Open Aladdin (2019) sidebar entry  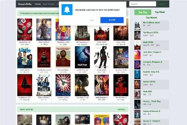[152, 84]
